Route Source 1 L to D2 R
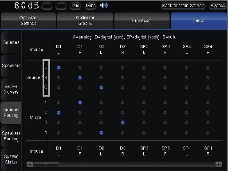 pos(122,68)
